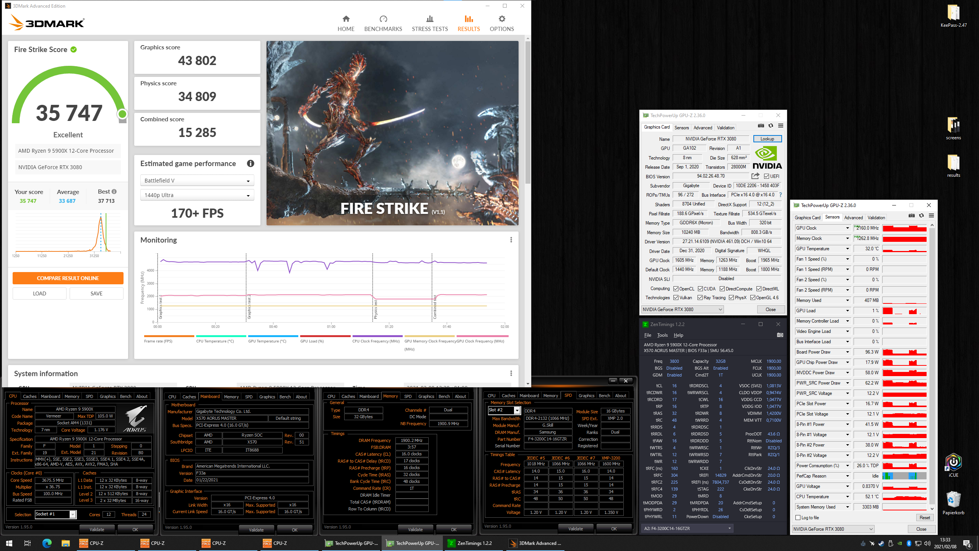
Task: Open File Explorer from the taskbar
Action: point(65,543)
